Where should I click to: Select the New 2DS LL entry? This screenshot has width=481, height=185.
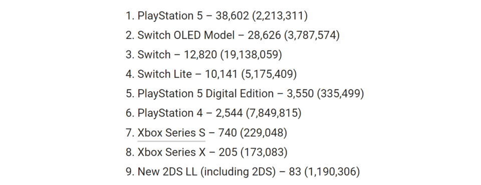243,172
